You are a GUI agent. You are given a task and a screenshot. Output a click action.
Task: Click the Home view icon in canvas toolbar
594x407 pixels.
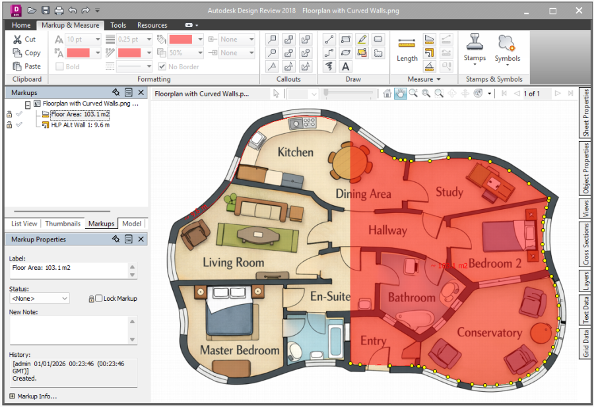click(x=387, y=94)
